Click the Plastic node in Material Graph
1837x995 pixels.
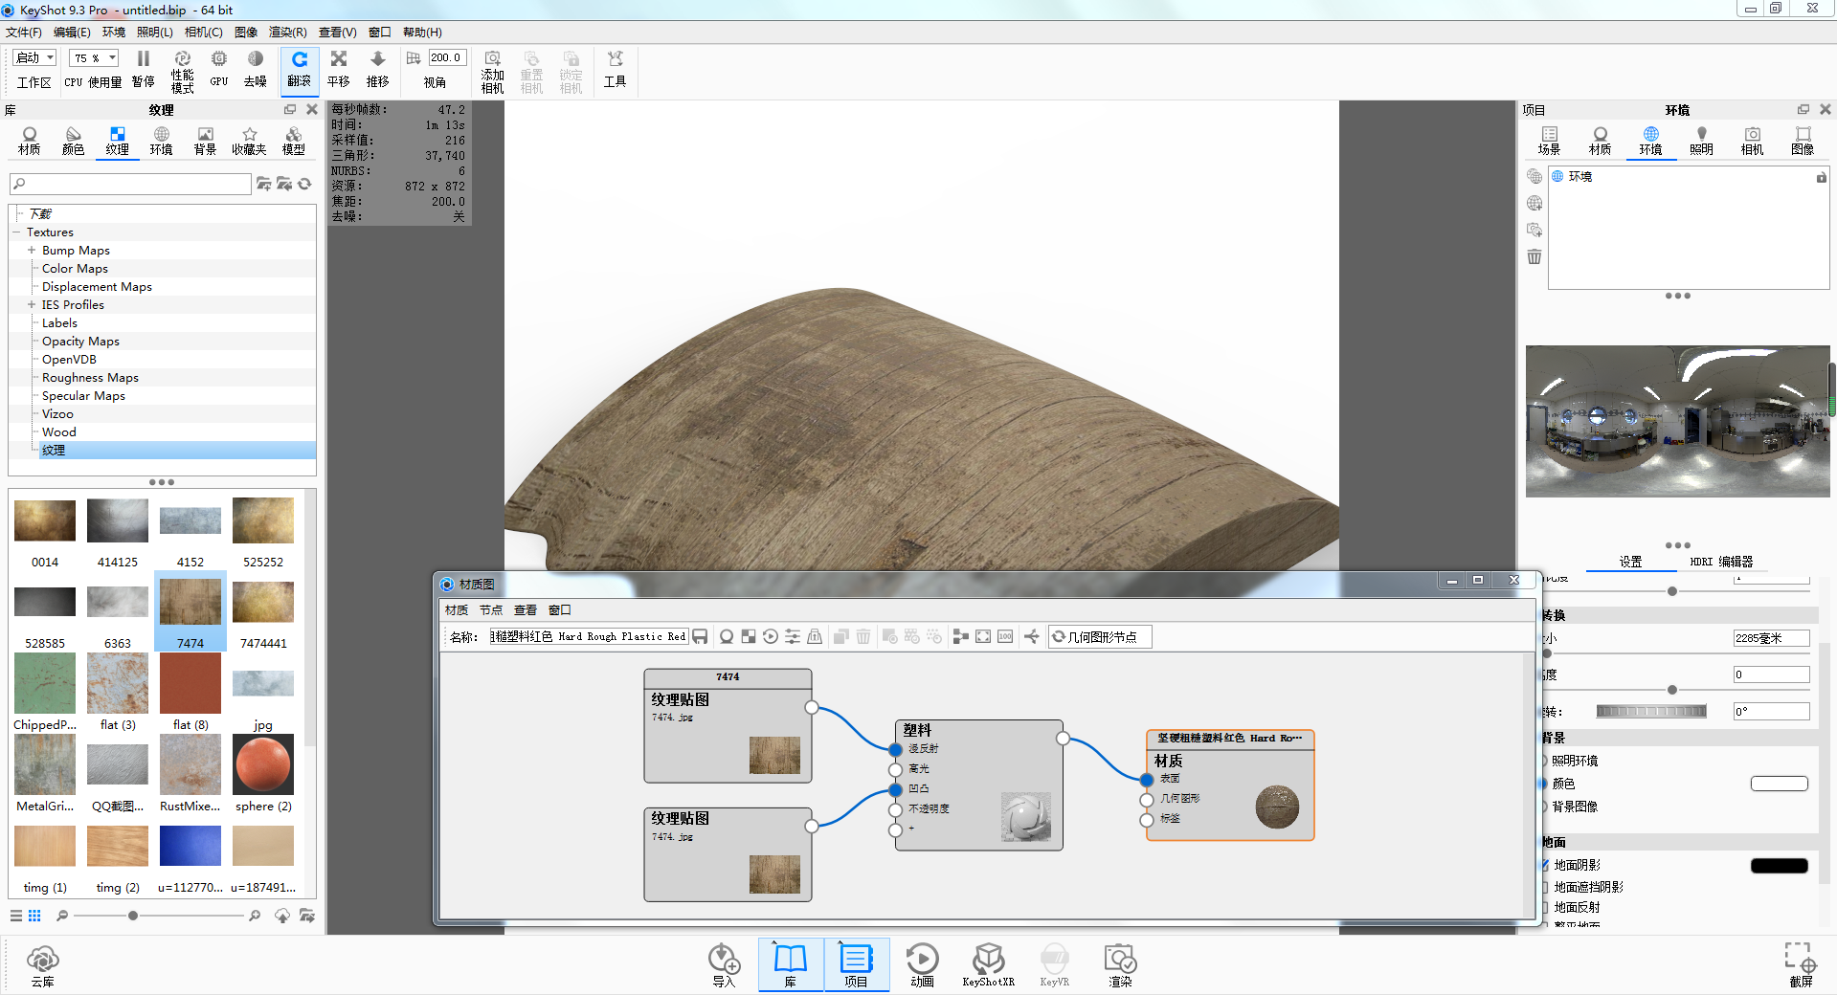click(978, 785)
